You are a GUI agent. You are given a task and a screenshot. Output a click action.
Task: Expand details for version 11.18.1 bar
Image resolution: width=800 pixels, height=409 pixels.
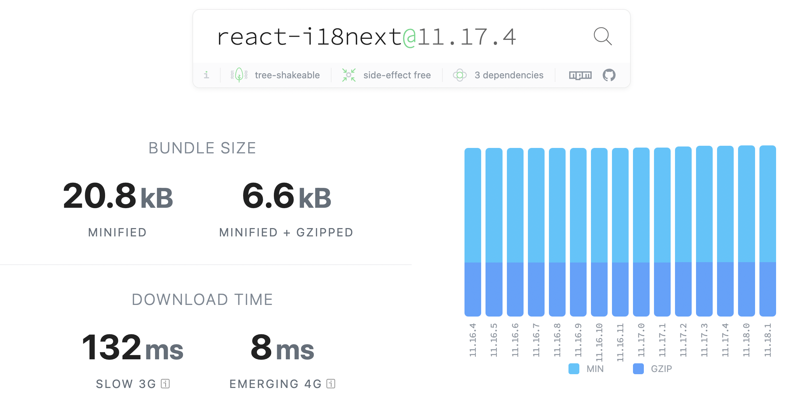point(768,232)
